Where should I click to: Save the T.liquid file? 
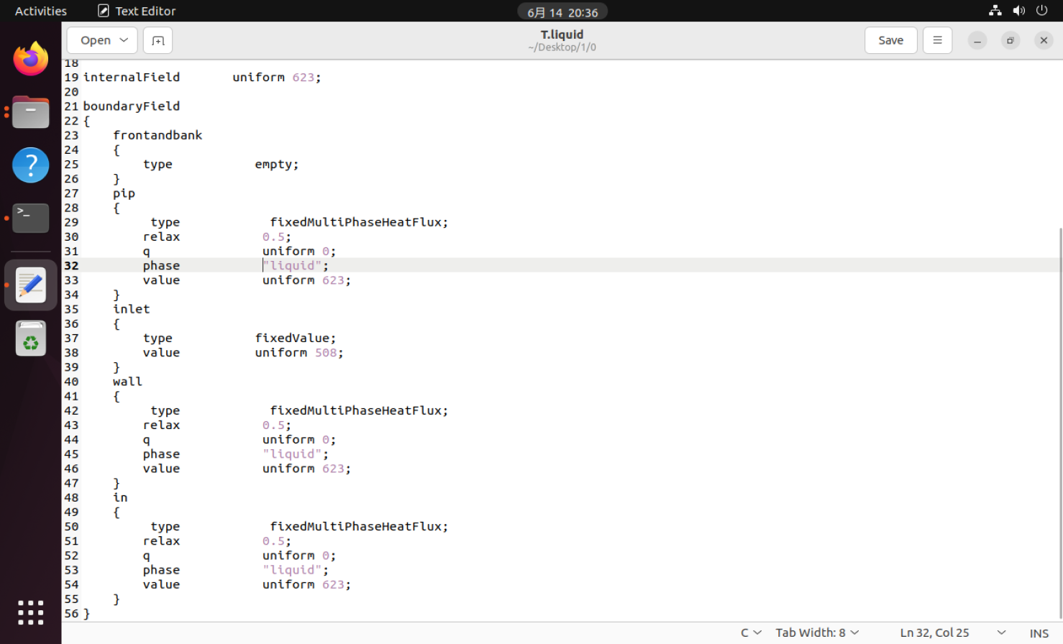point(890,40)
